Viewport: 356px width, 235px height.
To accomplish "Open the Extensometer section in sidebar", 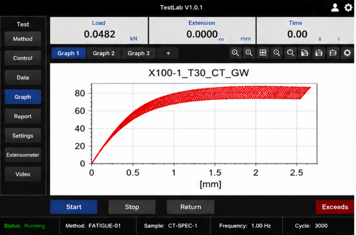I will [x=23, y=155].
